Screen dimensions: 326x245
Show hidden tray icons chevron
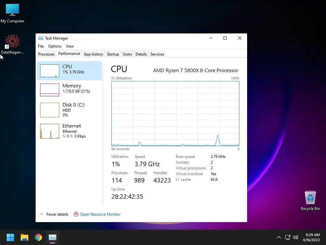279,237
